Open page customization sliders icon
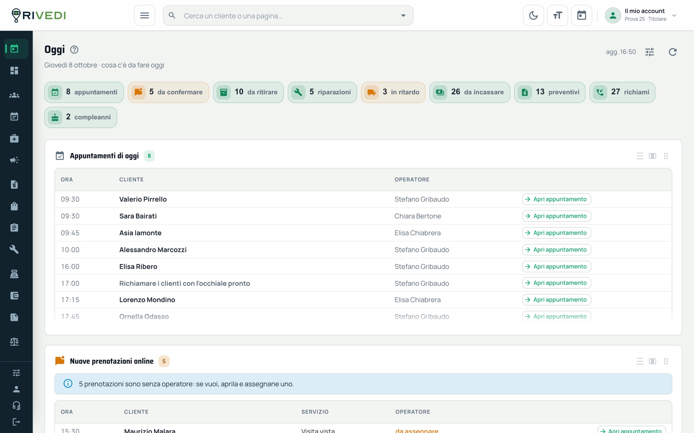This screenshot has height=433, width=694. (x=650, y=52)
